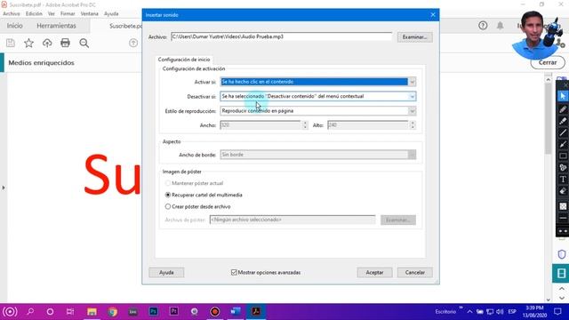The width and height of the screenshot is (569, 320).
Task: Select the cursor tool in annotation toolbar
Action: (x=563, y=96)
